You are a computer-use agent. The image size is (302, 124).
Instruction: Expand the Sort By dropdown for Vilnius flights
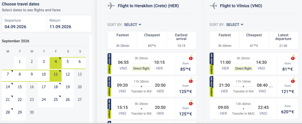pos(234,25)
